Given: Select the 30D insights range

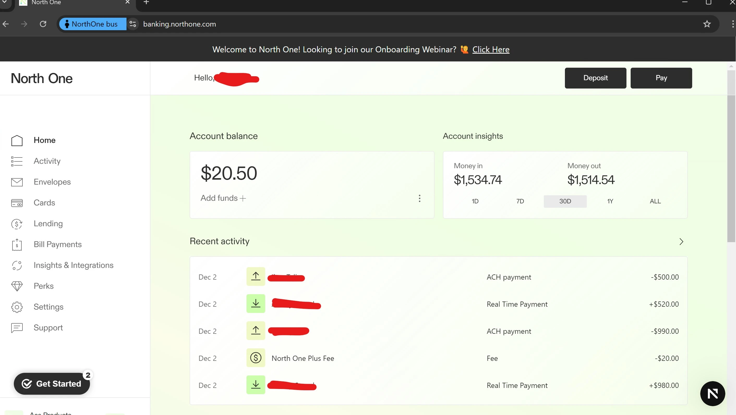Looking at the screenshot, I should click(x=565, y=201).
